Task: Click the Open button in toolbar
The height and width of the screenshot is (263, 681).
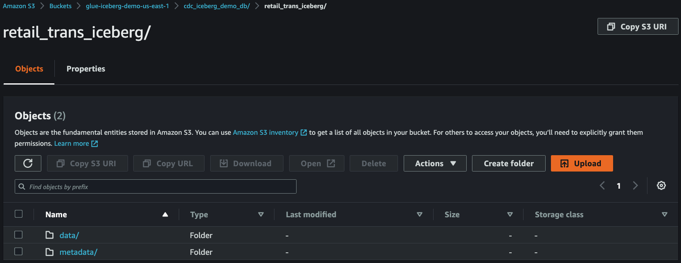Action: click(317, 163)
